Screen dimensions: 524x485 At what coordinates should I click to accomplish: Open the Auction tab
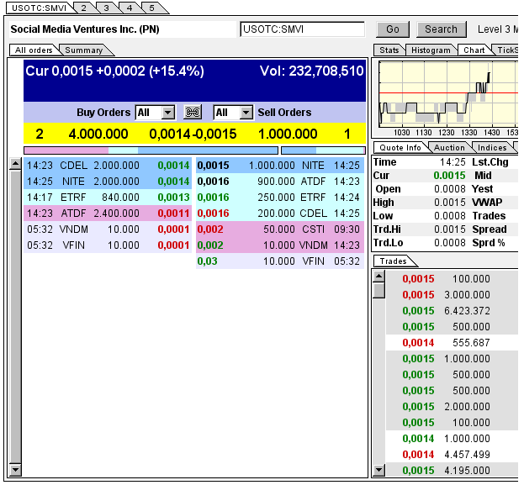point(449,148)
